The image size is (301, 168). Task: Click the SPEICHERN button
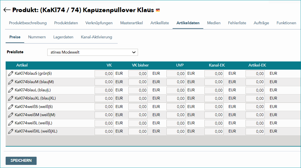(x=21, y=161)
